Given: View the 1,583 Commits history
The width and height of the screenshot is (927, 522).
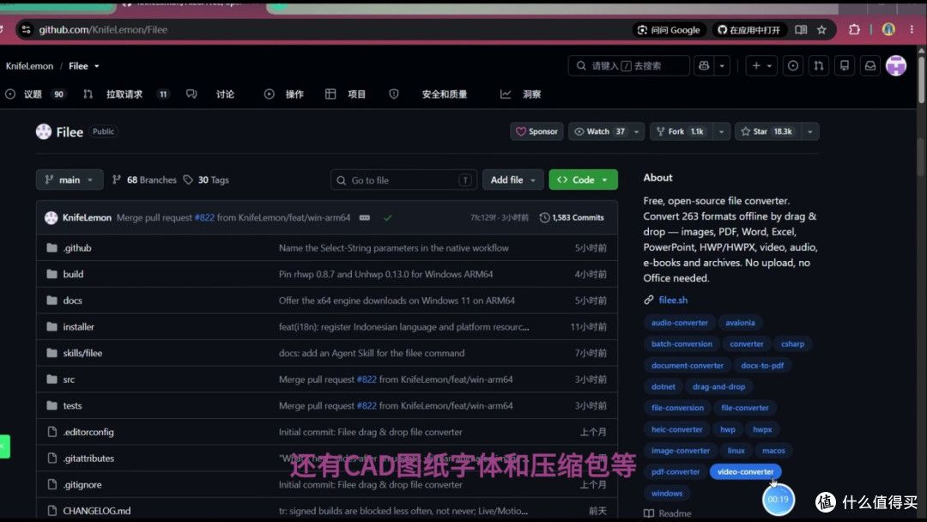Looking at the screenshot, I should 572,217.
